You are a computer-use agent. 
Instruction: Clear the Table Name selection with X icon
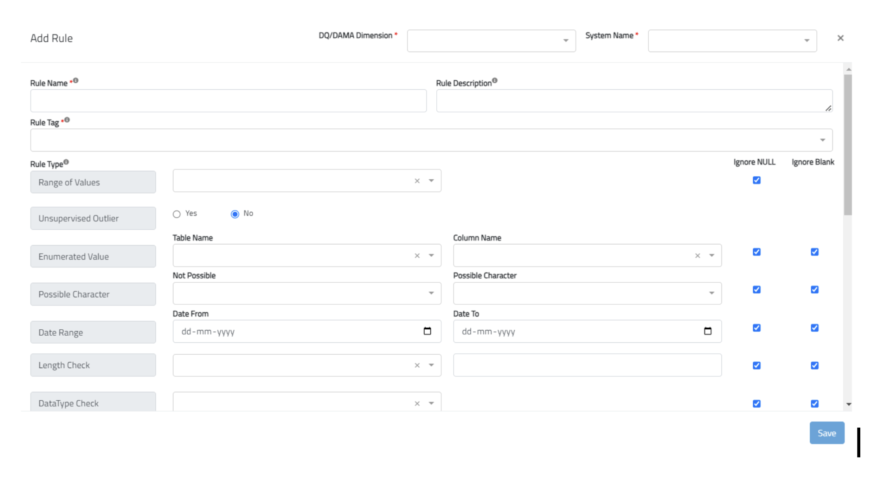click(x=417, y=256)
